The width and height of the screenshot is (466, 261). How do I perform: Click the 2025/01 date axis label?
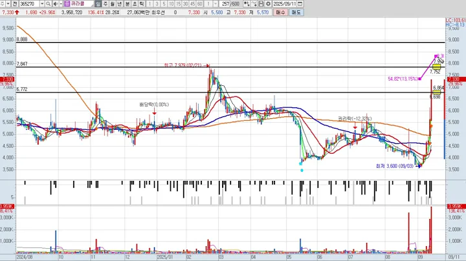coord(164,257)
